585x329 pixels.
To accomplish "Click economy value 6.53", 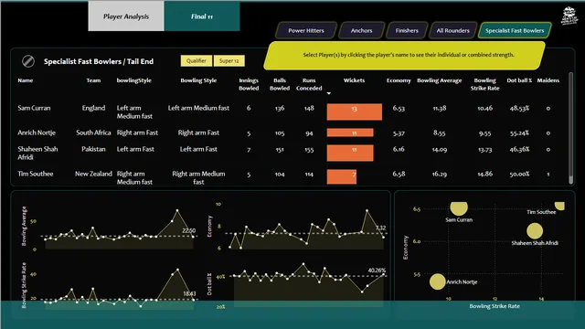I will pos(399,108).
